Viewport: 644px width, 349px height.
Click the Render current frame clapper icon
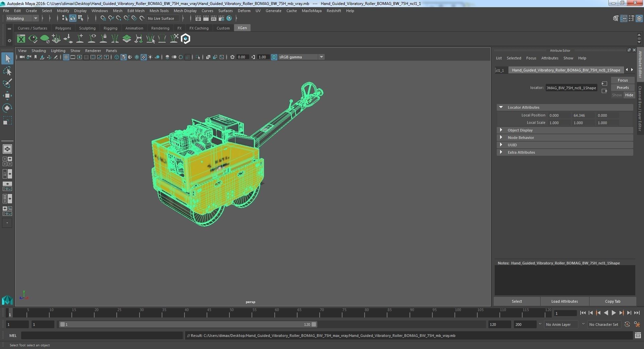click(206, 18)
